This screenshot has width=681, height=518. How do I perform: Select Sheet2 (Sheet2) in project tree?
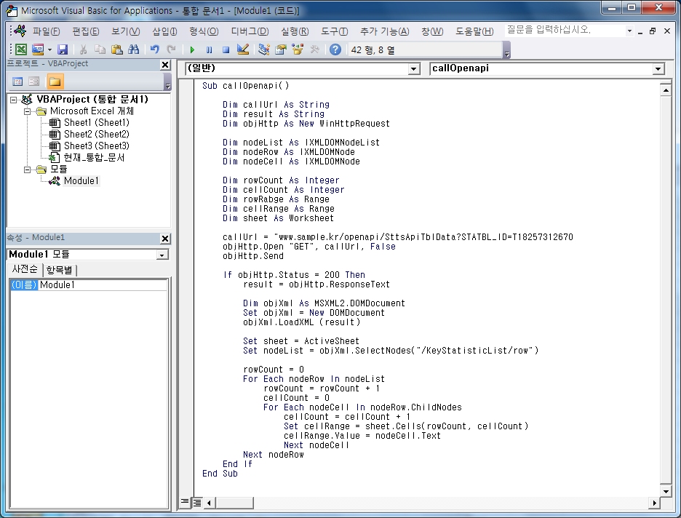click(96, 134)
